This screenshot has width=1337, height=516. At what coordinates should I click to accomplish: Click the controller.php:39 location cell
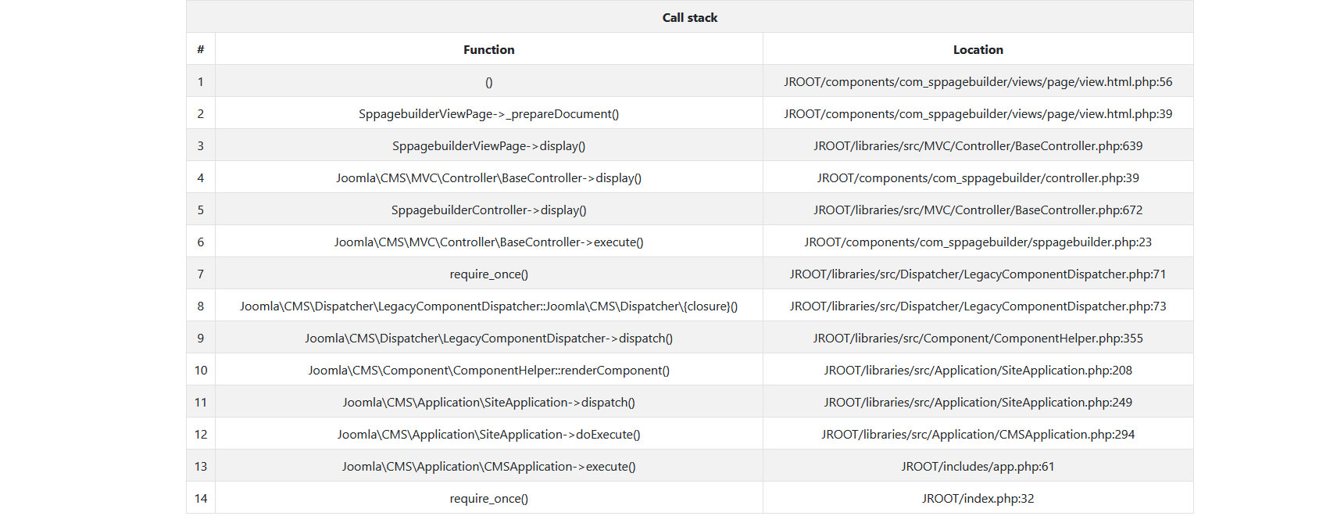pyautogui.click(x=978, y=178)
